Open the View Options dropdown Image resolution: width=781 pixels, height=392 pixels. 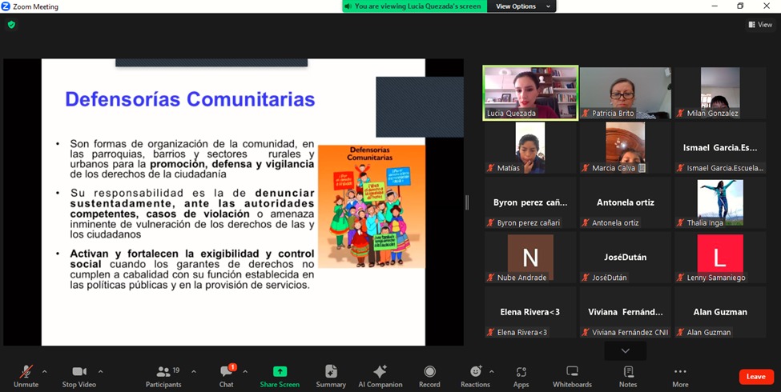(x=523, y=6)
